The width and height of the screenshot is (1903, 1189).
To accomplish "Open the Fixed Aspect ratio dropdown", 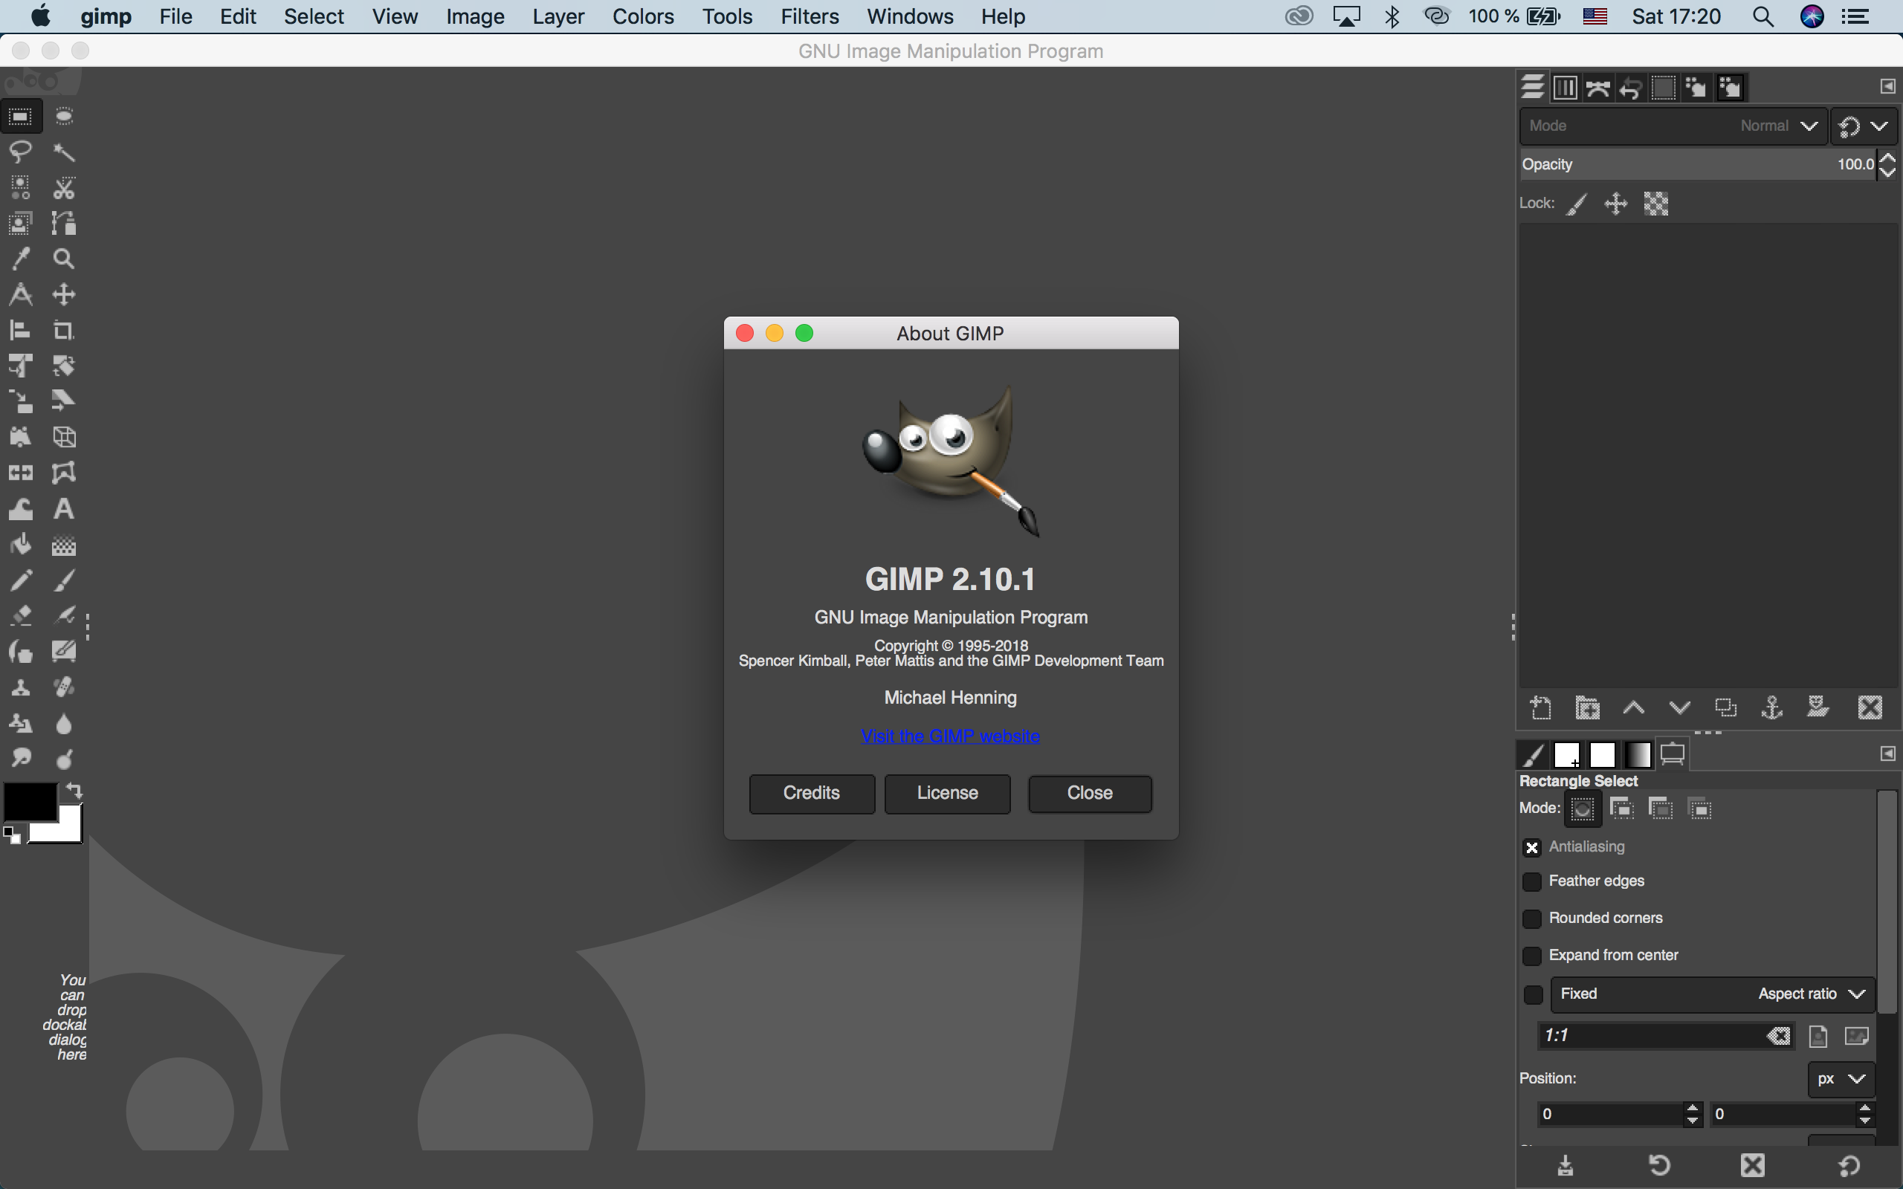I will coord(1713,994).
